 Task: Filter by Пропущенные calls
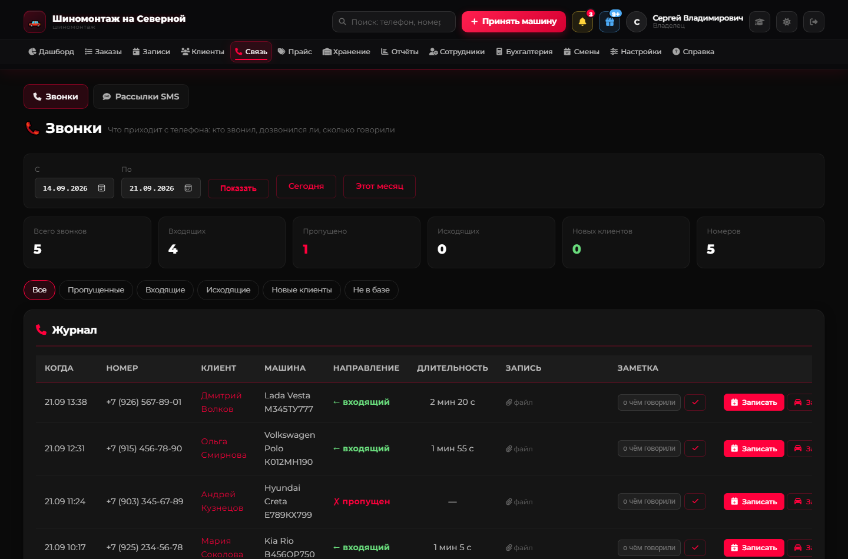tap(96, 290)
